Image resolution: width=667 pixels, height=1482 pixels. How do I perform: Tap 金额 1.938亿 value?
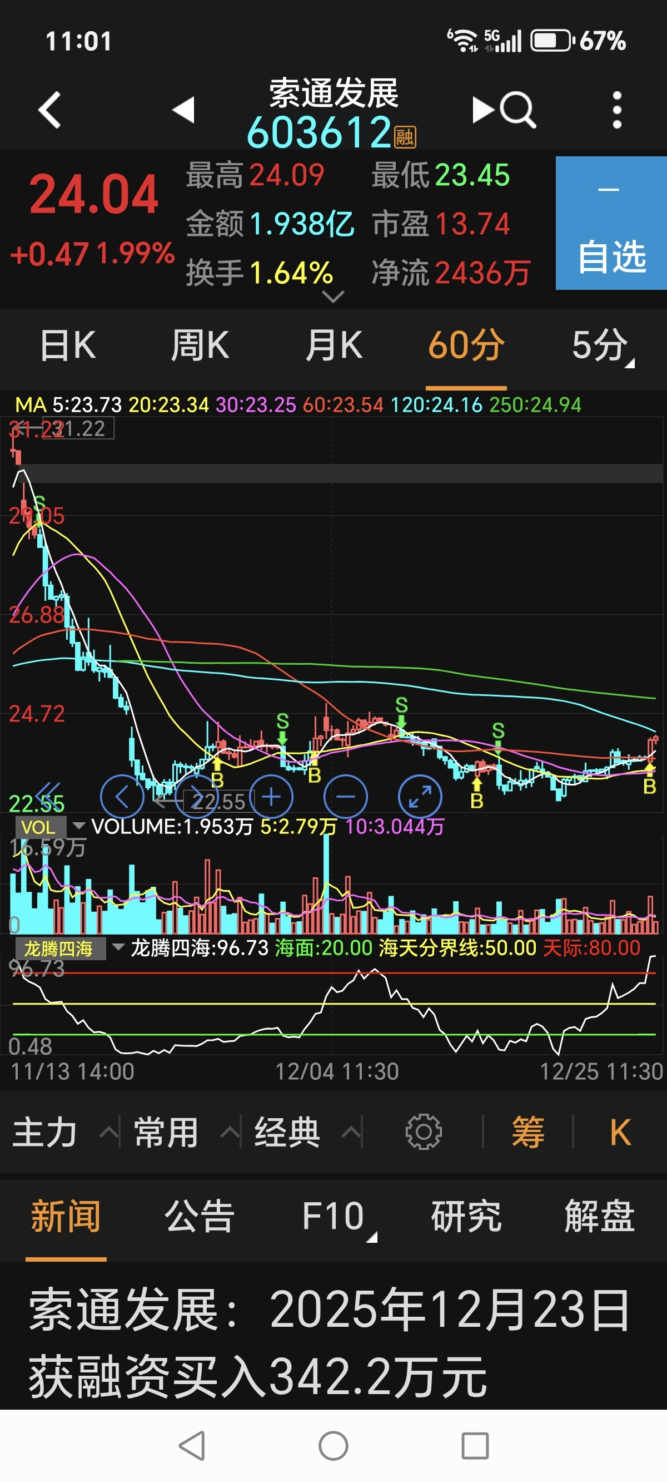pyautogui.click(x=302, y=224)
